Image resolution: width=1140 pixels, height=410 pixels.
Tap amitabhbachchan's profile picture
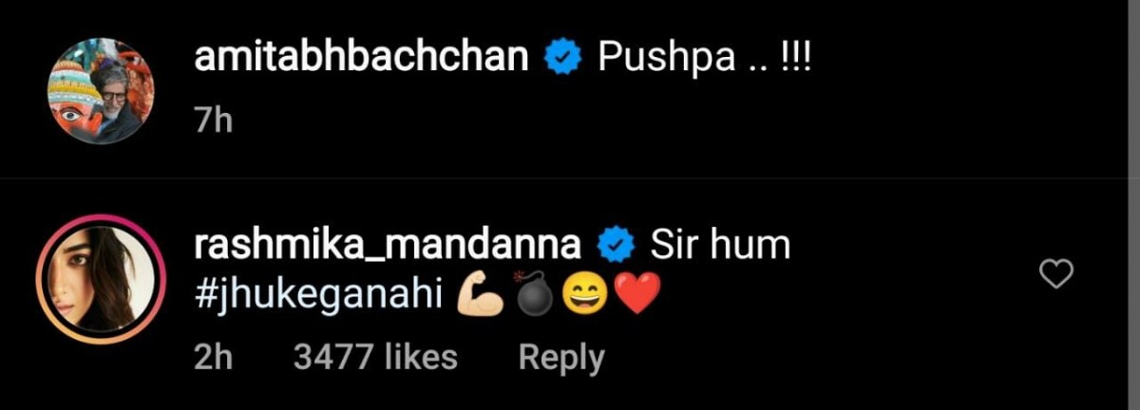tap(93, 90)
